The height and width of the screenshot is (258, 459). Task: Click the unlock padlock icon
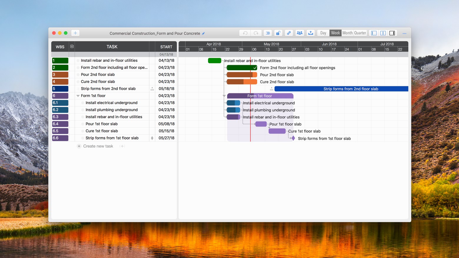pyautogui.click(x=278, y=33)
